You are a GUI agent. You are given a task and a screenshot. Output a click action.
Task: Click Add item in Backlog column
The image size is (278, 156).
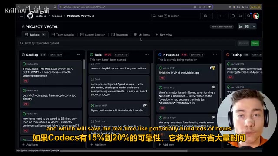click(x=30, y=144)
